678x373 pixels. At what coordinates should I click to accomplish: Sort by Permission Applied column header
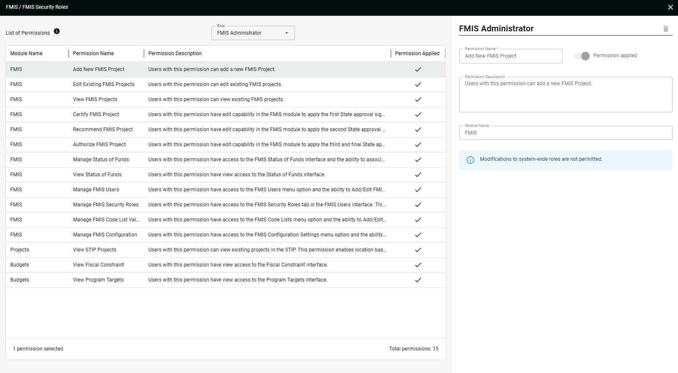click(x=417, y=53)
